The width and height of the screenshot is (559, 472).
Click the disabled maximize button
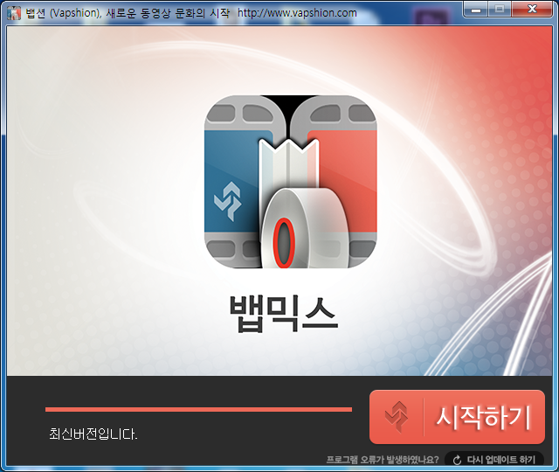(x=500, y=10)
